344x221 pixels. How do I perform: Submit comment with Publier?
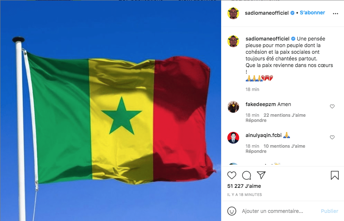click(x=329, y=211)
